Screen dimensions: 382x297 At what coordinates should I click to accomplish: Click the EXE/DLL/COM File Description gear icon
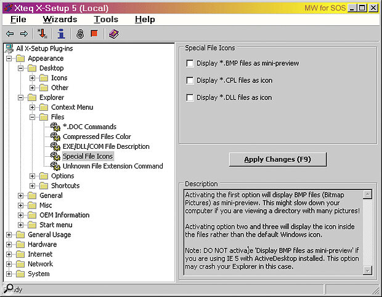click(55, 146)
